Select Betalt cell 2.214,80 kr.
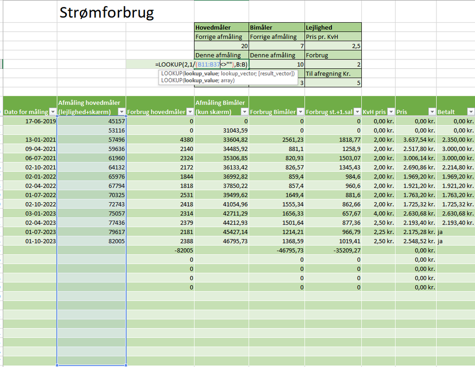 [456, 167]
